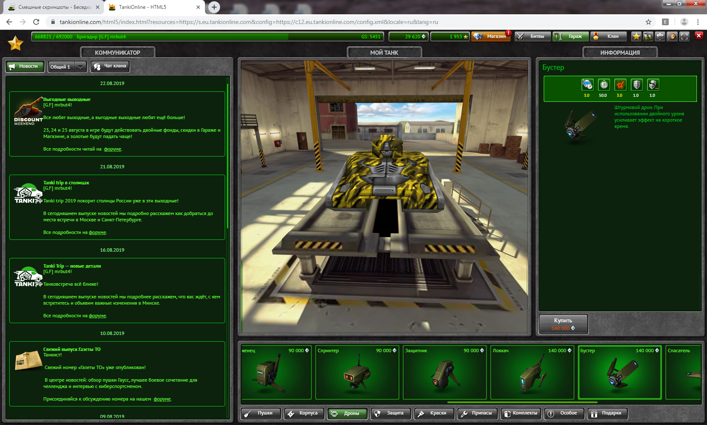Open Chrome three-dot menu
Screen dimensions: 707x425
tap(698, 22)
